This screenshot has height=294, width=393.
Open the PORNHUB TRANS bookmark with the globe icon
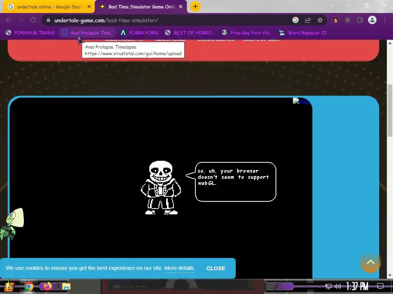point(30,33)
